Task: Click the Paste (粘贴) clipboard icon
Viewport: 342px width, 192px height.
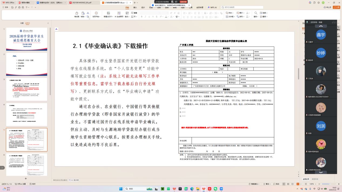Action: 83,13
